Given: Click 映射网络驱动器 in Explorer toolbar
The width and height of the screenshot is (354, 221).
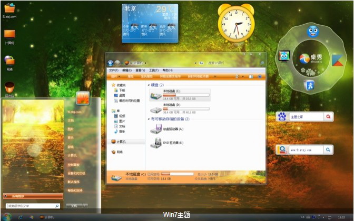Looking at the screenshot, I should 198,76.
